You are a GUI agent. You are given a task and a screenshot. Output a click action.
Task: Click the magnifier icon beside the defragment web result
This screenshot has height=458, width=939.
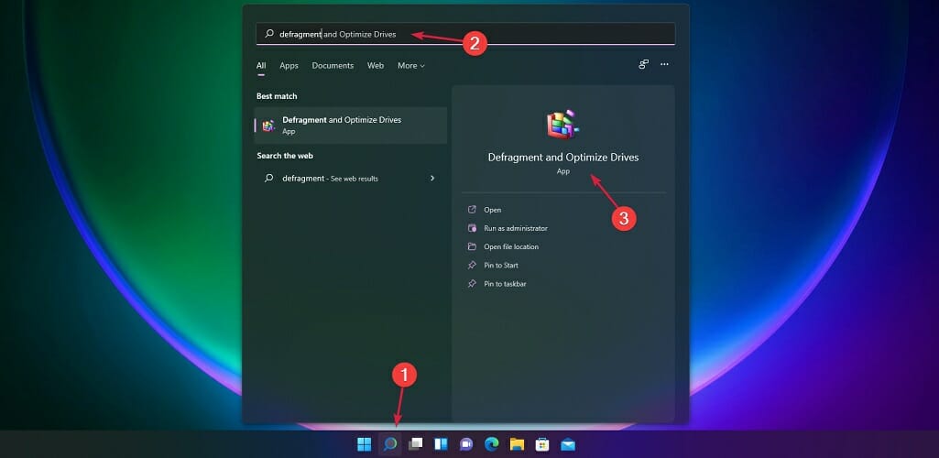269,179
